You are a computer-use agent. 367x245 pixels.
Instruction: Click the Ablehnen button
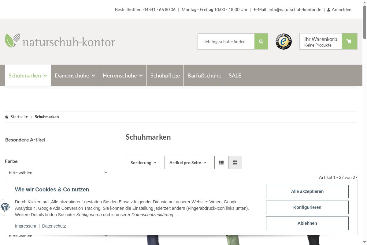(307, 223)
